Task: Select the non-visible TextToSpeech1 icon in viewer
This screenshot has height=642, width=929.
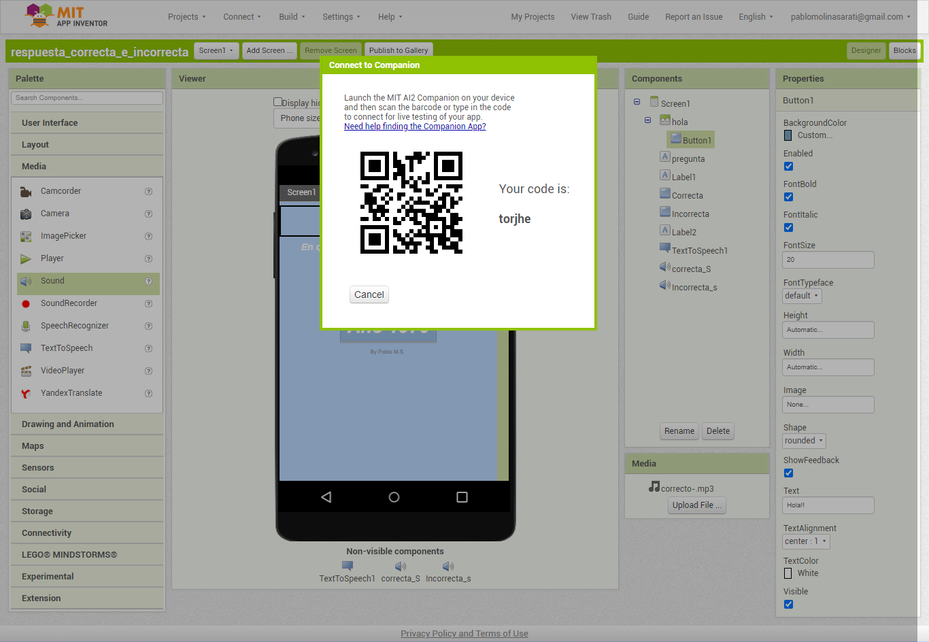Action: click(348, 566)
